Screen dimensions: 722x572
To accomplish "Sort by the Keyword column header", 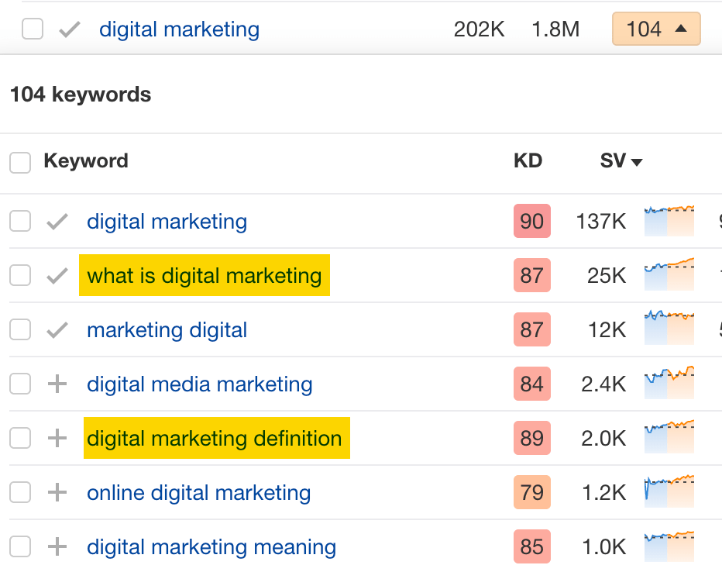I will point(86,161).
